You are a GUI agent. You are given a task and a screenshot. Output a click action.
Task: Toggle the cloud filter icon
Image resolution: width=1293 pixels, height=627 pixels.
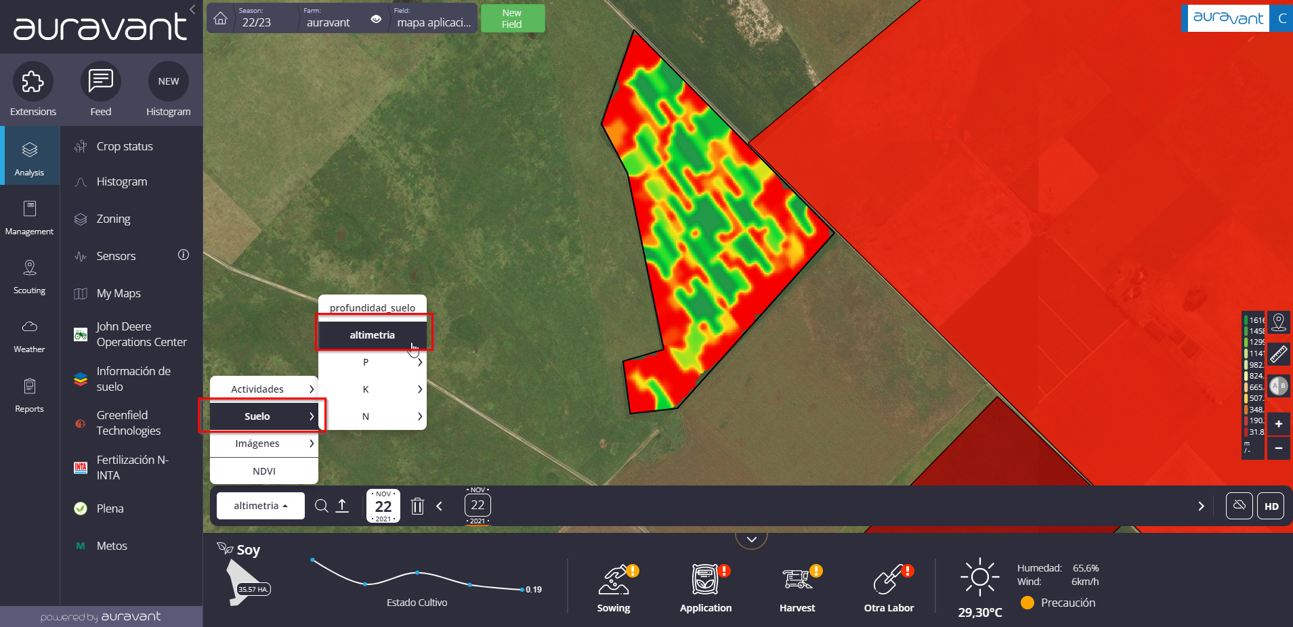(x=1239, y=506)
